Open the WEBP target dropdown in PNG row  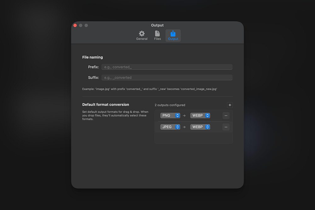coord(200,116)
